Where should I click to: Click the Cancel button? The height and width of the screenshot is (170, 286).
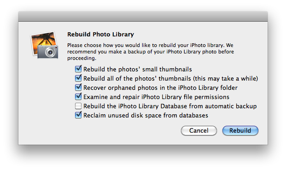tap(199, 130)
